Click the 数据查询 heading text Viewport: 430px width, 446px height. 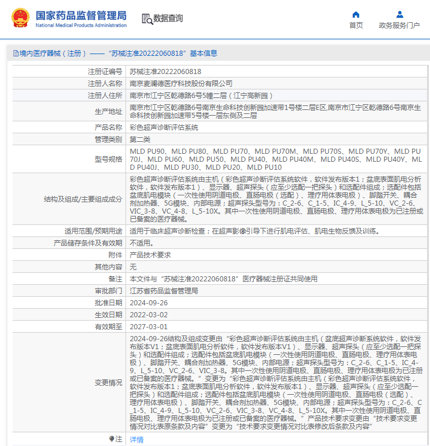click(x=168, y=18)
